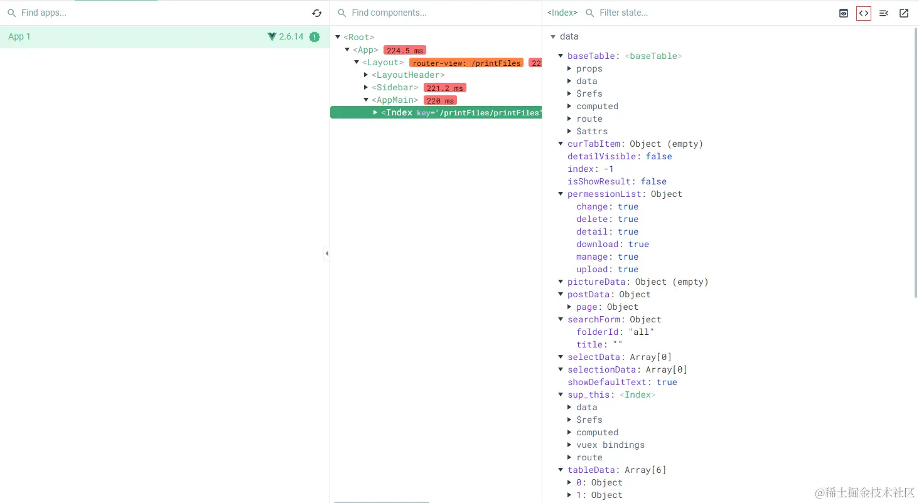Expand the LayoutHeader component node
The image size is (919, 503).
(366, 75)
